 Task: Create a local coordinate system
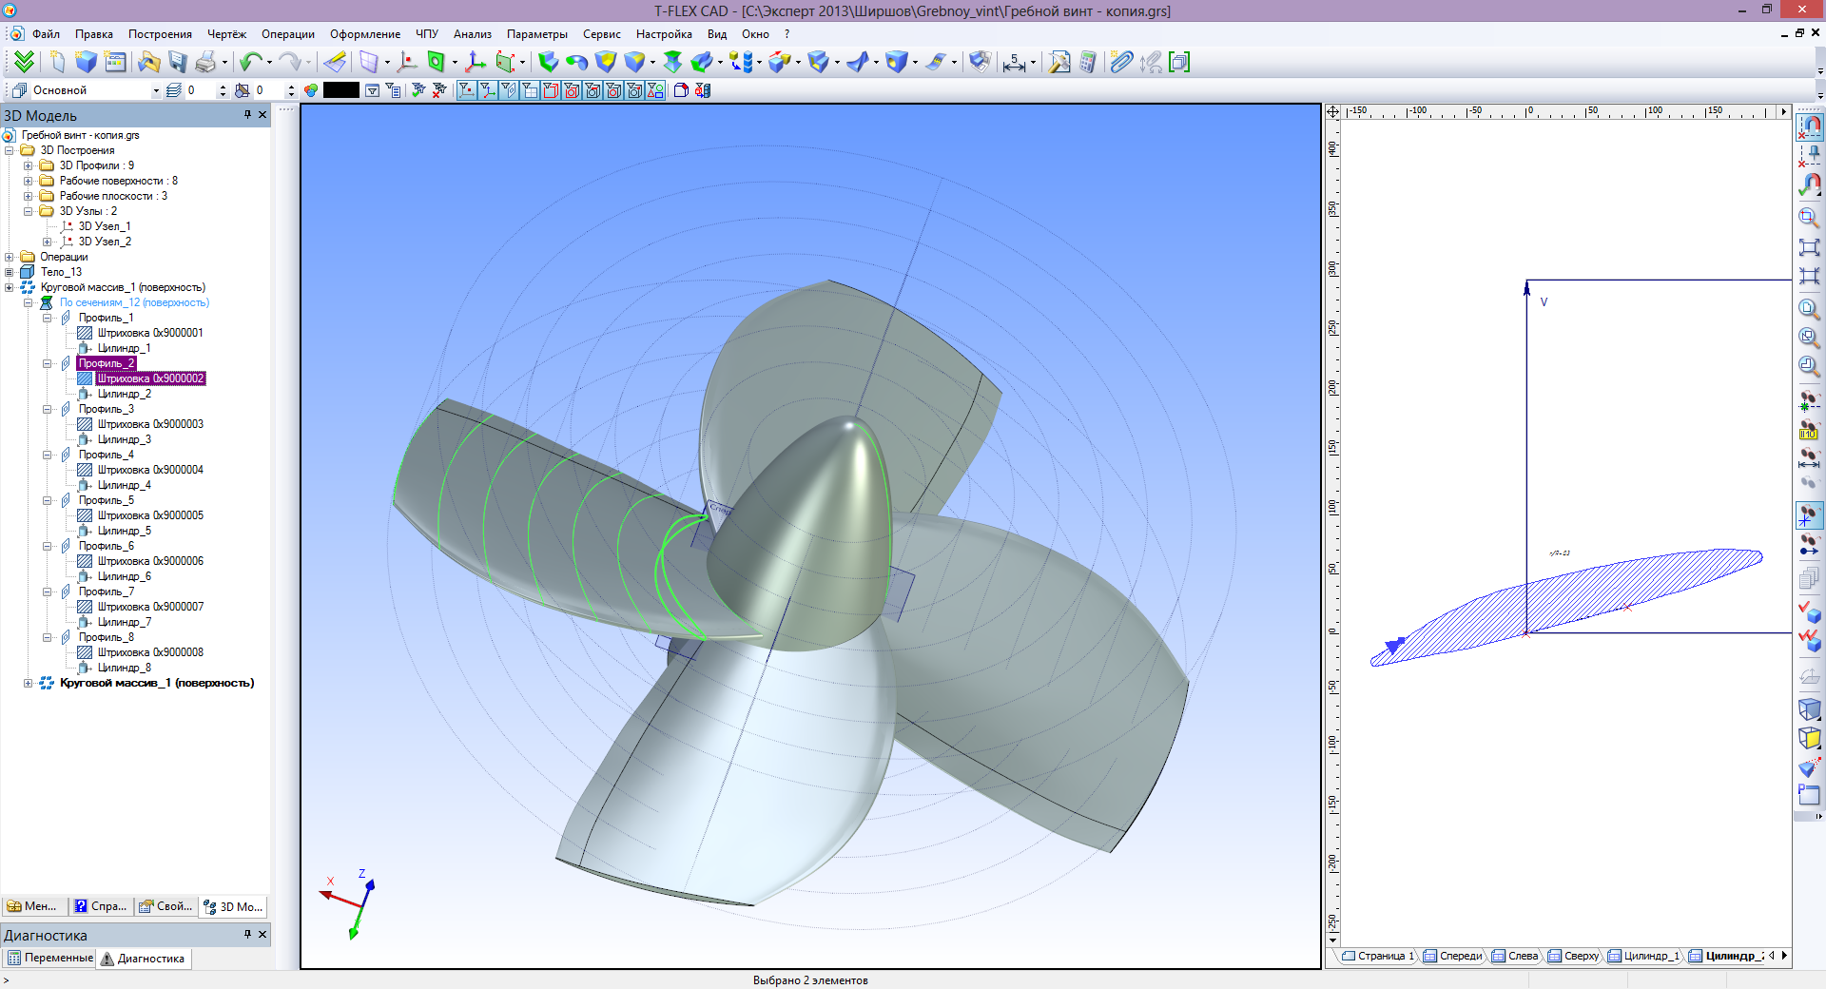pos(476,62)
